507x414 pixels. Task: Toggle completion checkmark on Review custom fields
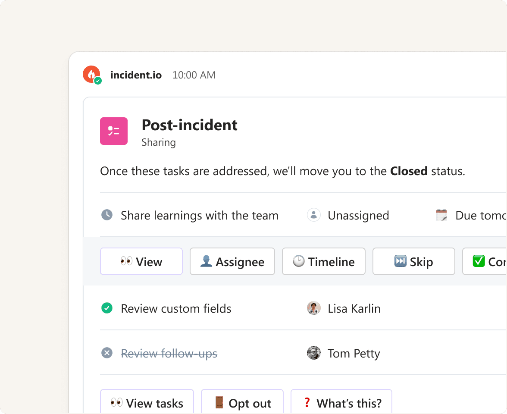(106, 308)
